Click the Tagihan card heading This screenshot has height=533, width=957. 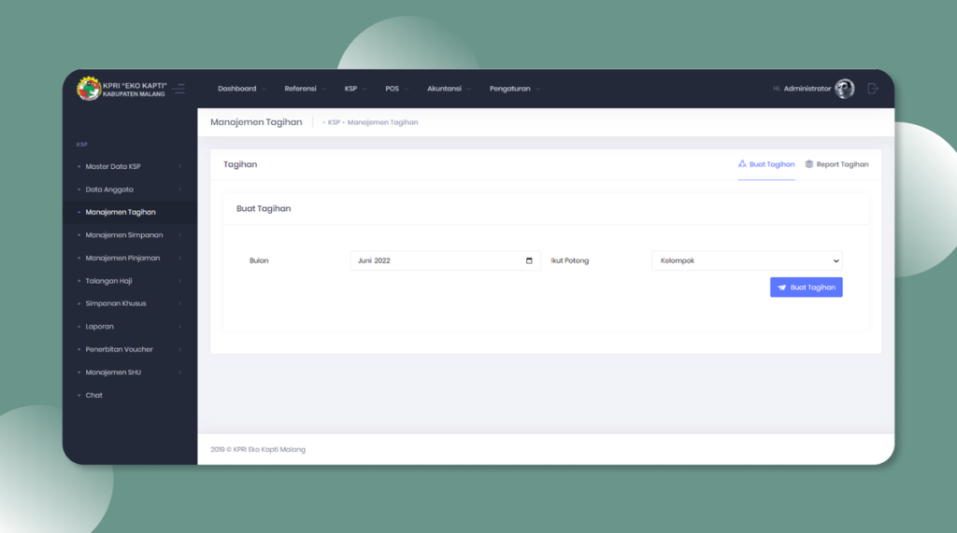coord(240,164)
